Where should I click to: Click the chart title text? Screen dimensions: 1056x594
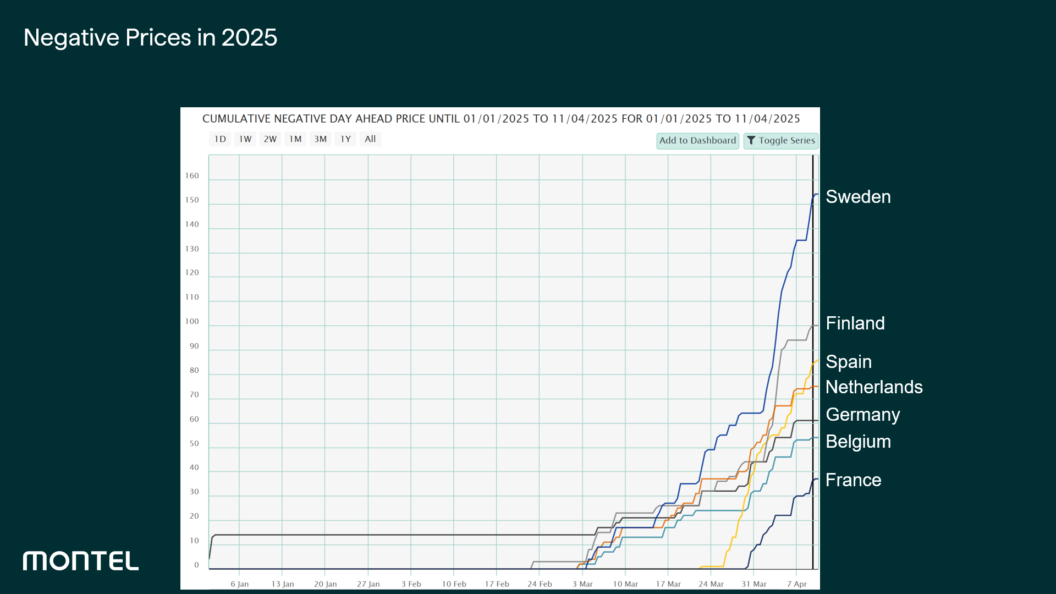501,119
